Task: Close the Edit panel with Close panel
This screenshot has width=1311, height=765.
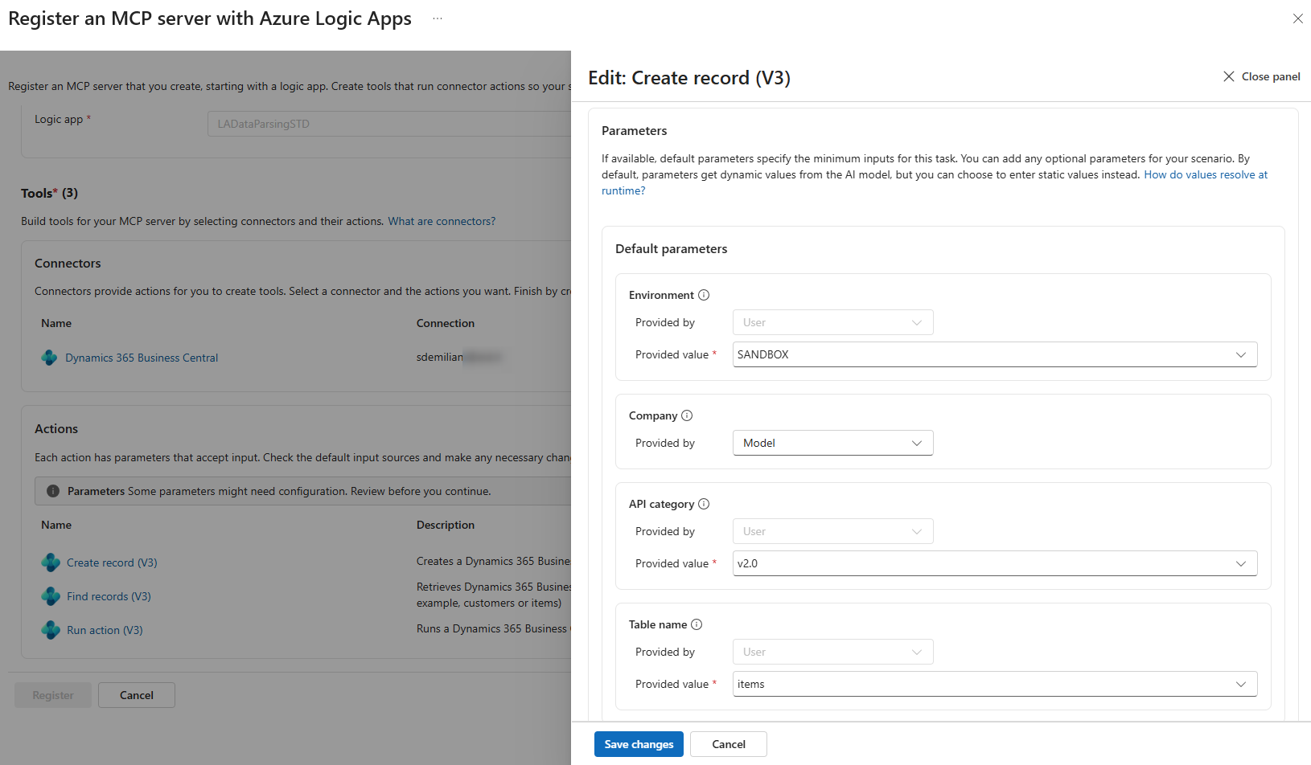Action: coord(1261,76)
